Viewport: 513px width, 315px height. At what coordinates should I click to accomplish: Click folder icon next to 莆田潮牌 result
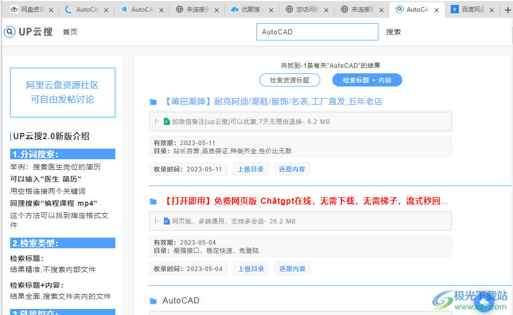click(153, 102)
